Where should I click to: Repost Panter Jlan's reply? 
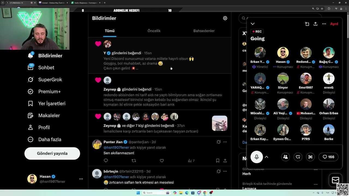134,161
